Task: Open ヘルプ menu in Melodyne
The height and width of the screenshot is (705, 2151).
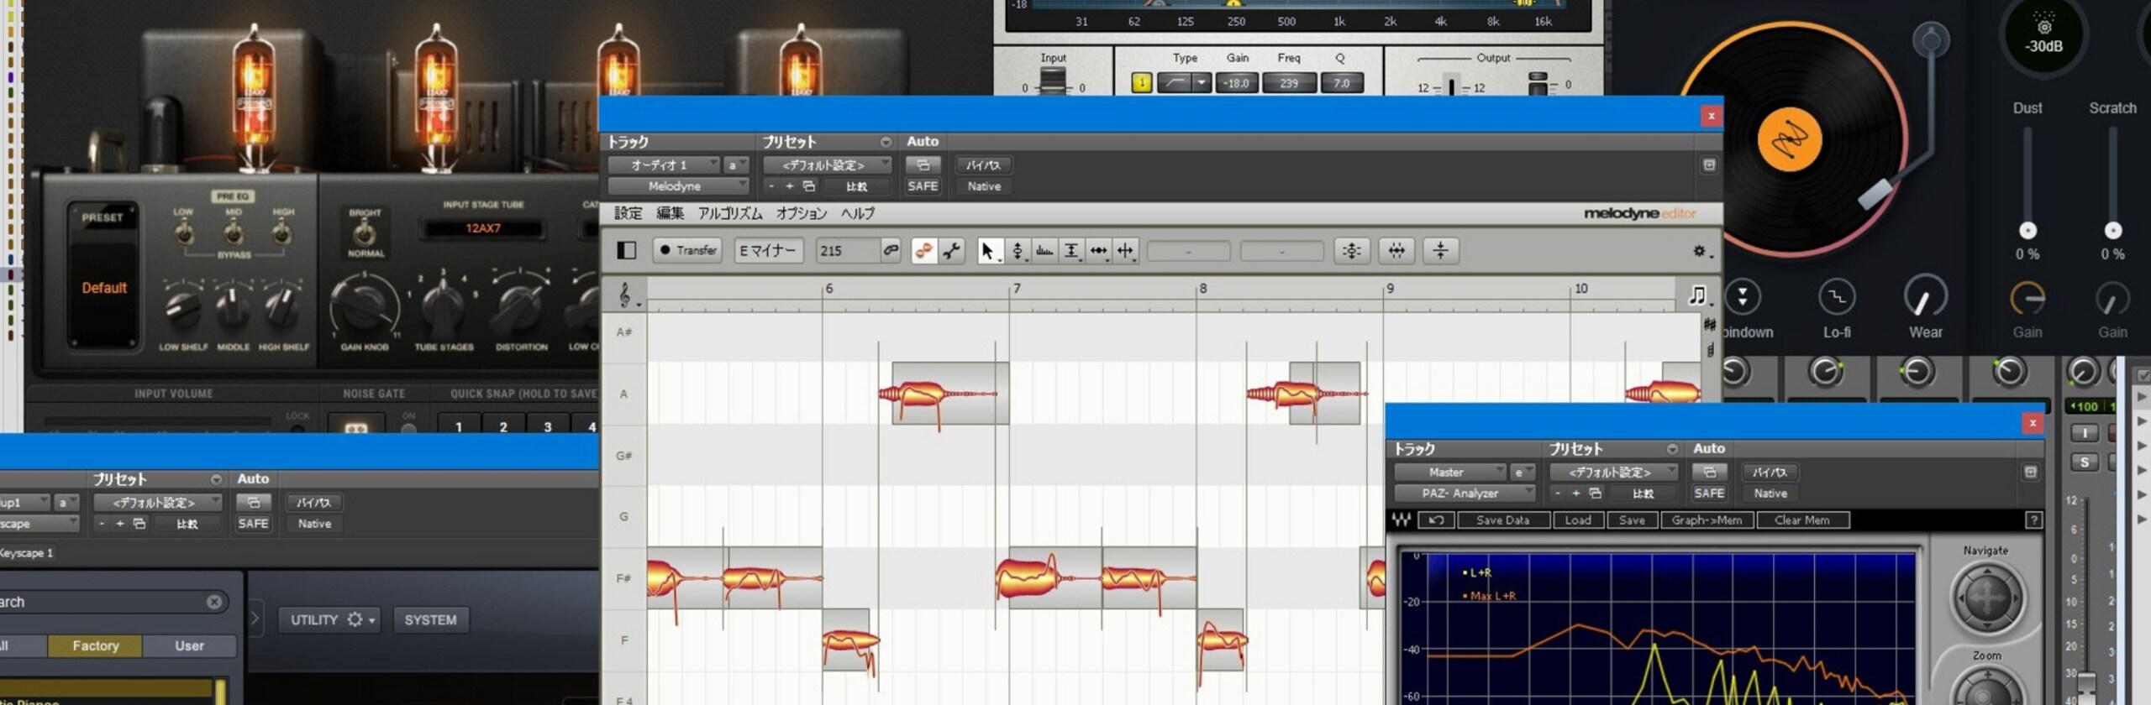Action: point(858,214)
